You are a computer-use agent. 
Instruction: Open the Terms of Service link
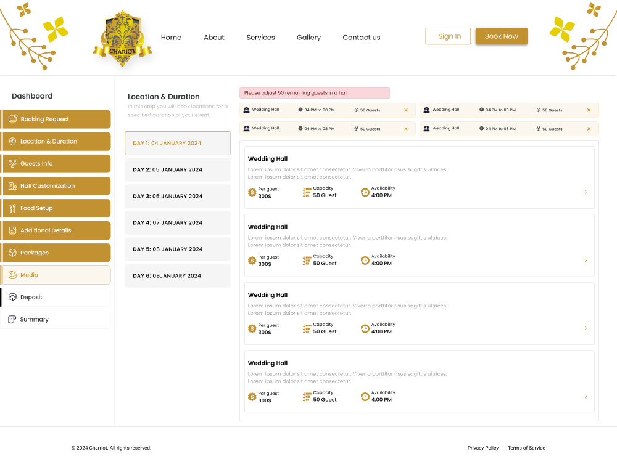coord(526,448)
